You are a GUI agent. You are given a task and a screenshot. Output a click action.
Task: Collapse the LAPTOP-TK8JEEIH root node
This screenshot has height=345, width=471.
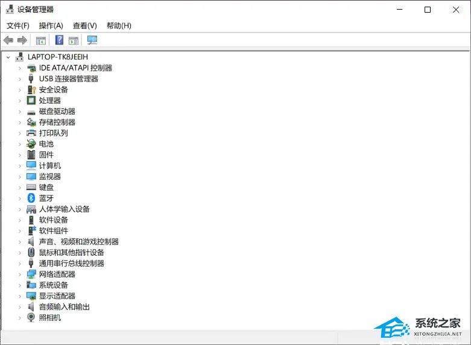coord(8,57)
